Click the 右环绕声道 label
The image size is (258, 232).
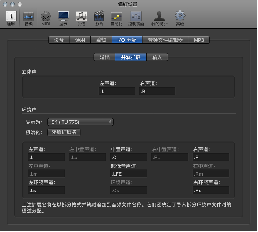tap(207, 183)
